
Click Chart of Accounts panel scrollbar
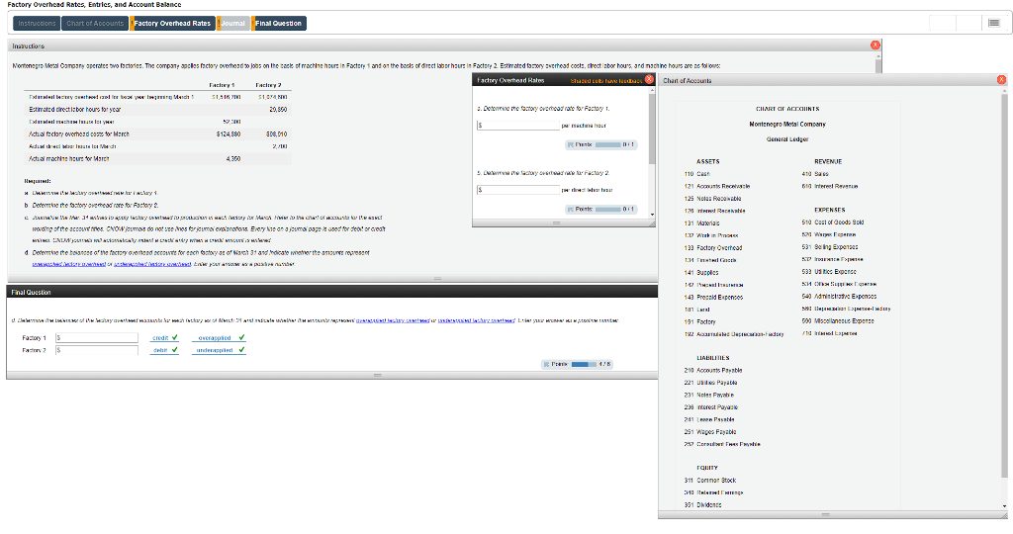(1004, 284)
